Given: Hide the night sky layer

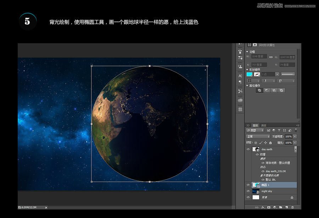Looking at the screenshot, I should click(248, 191).
